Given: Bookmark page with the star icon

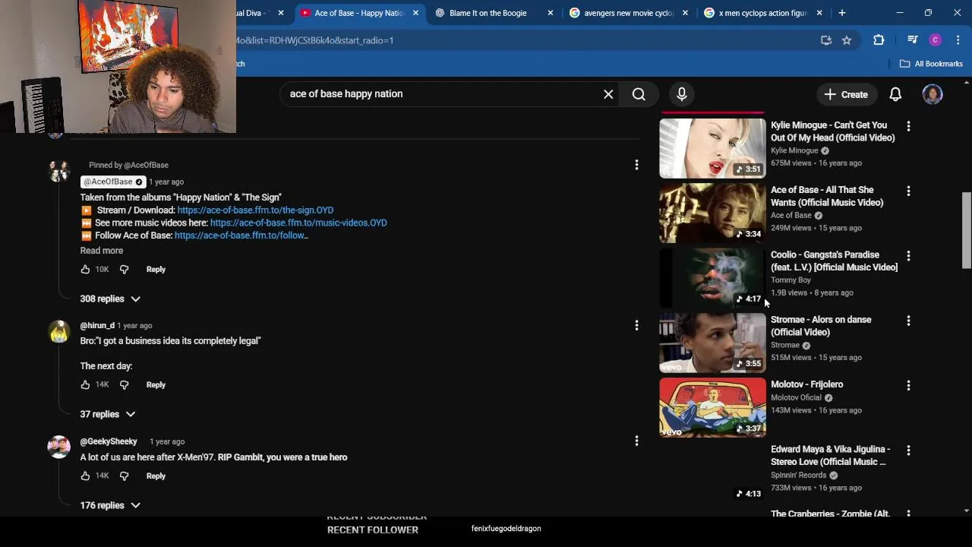Looking at the screenshot, I should point(847,40).
